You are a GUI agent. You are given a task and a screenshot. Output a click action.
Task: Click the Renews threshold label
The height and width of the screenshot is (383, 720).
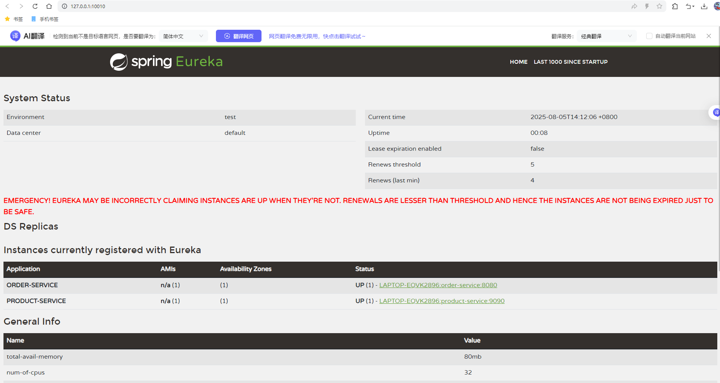[394, 165]
